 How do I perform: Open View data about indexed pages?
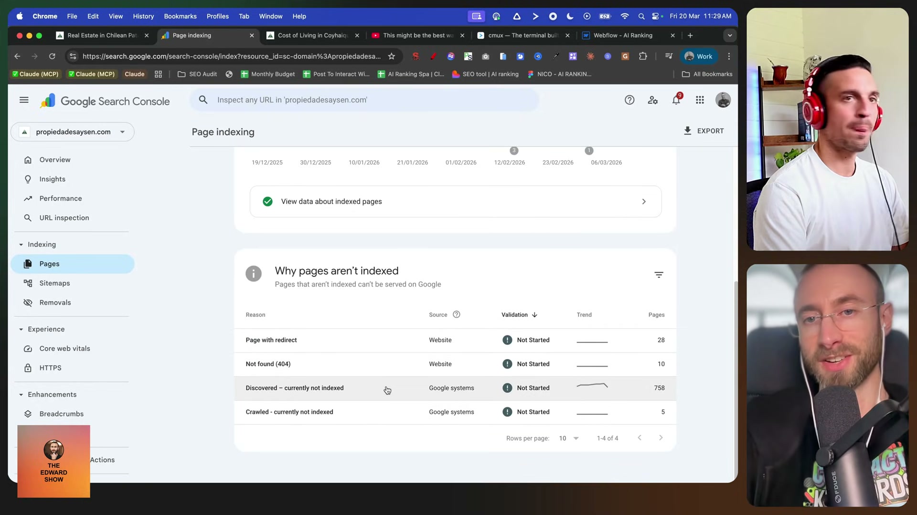[455, 202]
